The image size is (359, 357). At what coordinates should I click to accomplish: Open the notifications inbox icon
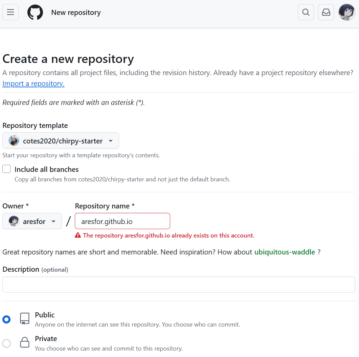326,12
